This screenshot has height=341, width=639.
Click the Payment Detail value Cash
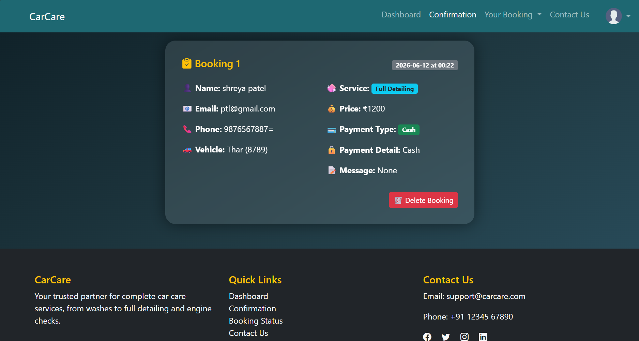pyautogui.click(x=411, y=150)
